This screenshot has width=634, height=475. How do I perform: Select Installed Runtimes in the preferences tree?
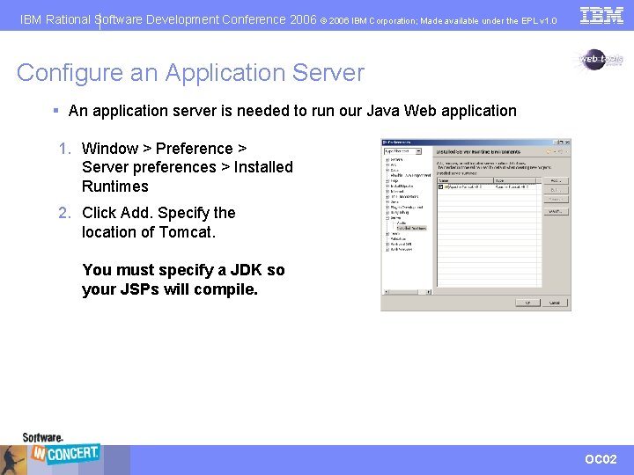pos(411,228)
